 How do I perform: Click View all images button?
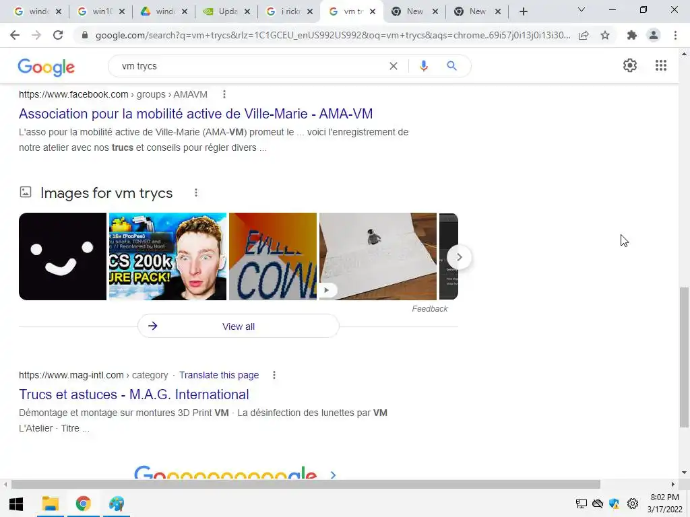[x=238, y=326]
